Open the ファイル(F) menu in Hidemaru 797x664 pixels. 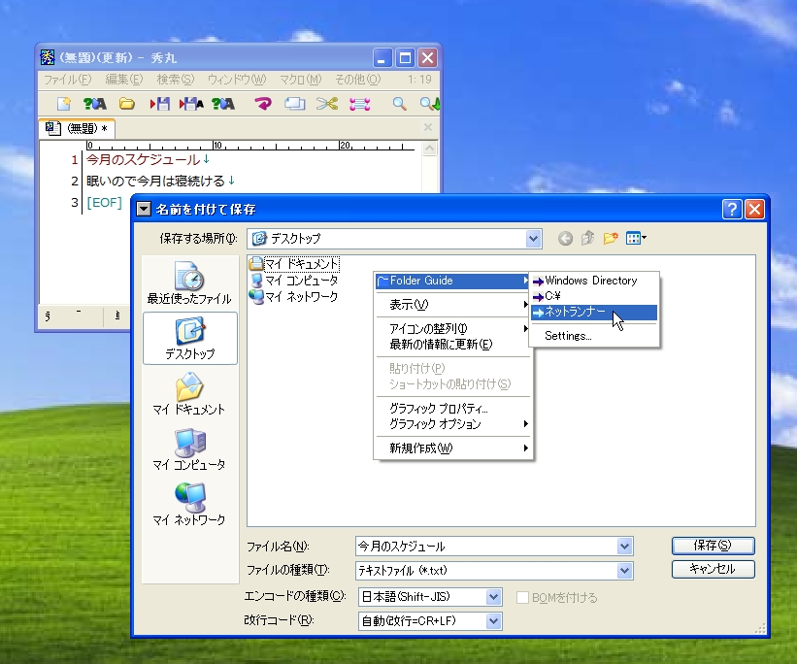coord(67,80)
